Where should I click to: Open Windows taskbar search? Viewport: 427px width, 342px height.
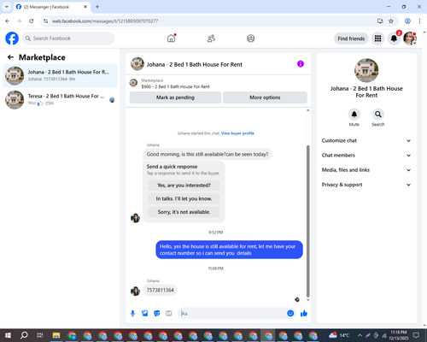(24, 335)
